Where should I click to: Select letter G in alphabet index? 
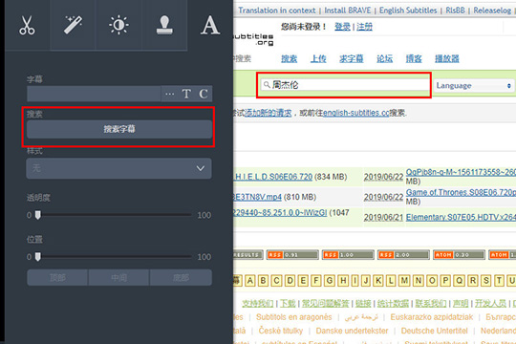(329, 281)
